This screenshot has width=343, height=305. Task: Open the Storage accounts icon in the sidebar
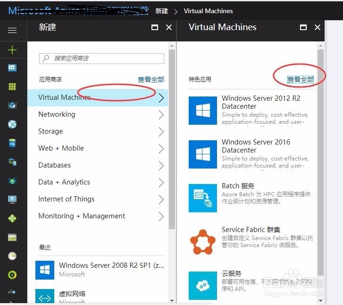[x=12, y=237]
